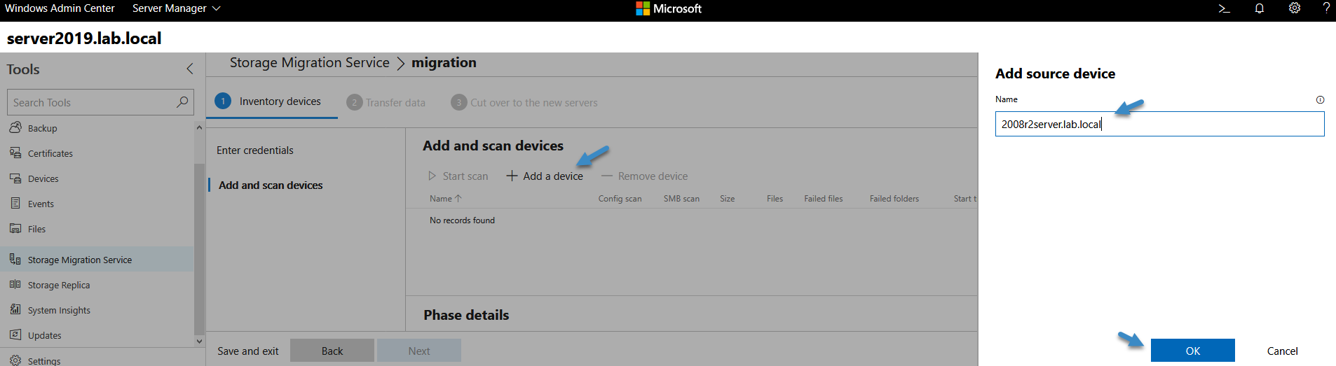
Task: Open the System Insights label
Action: [x=59, y=311]
